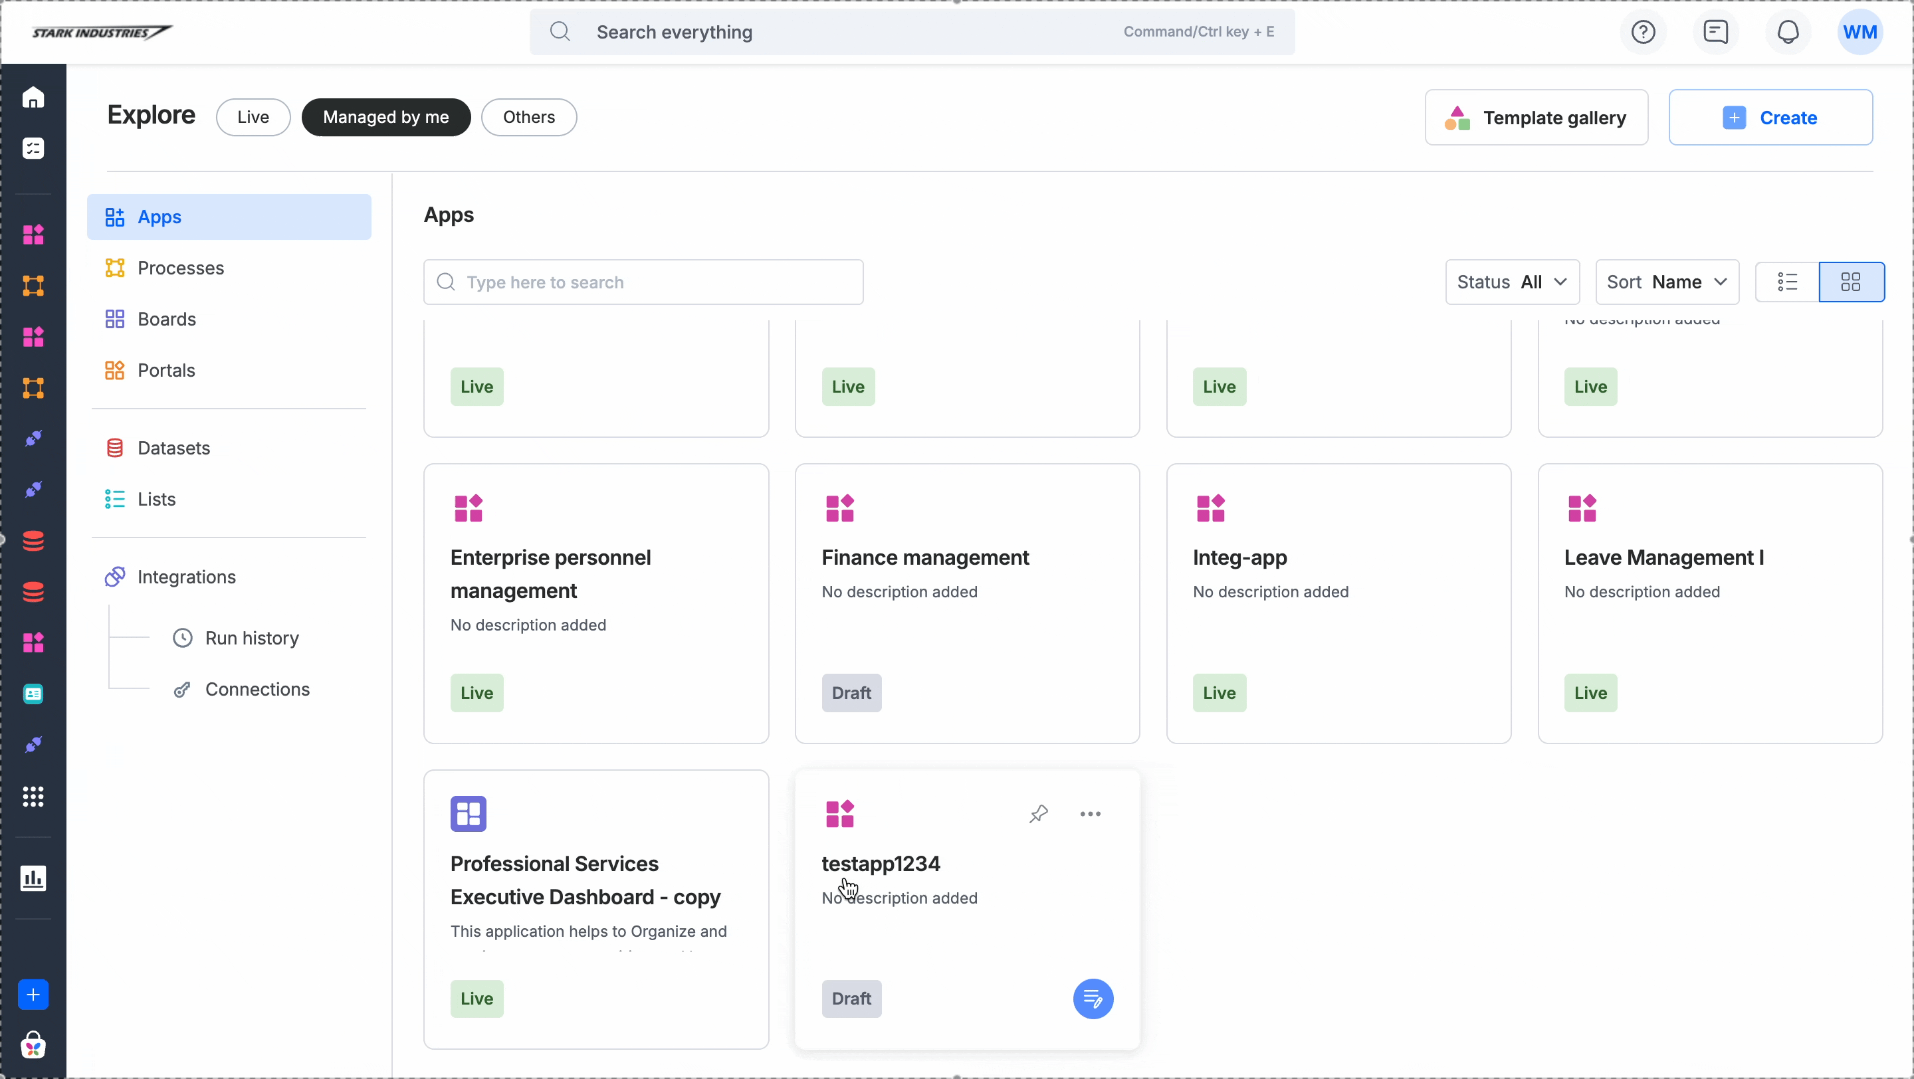Viewport: 1914px width, 1079px height.
Task: Click the nine-dot app grid icon
Action: pos(33,796)
